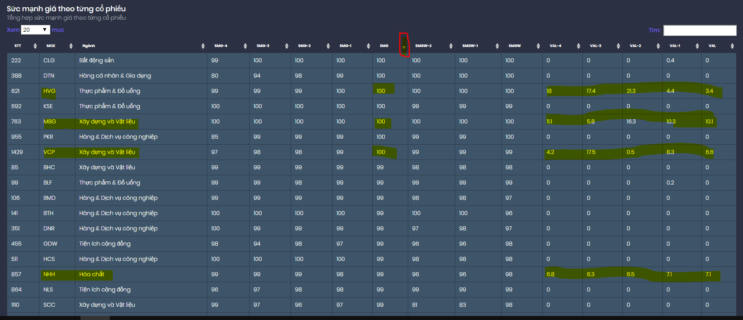Select the HVG stock code cell
Screen dimensions: 743x320
[49, 91]
